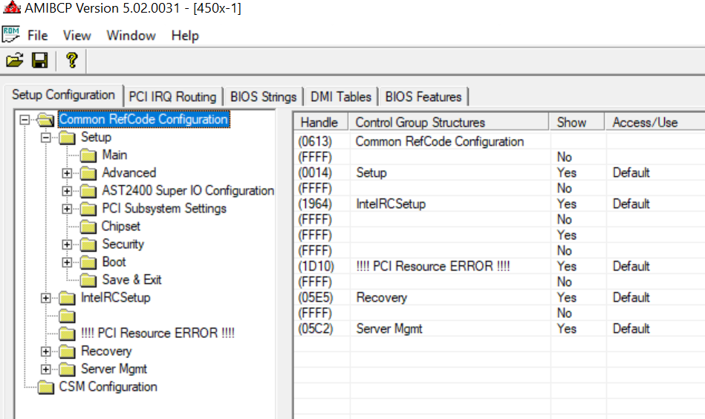
Task: Click the Open file toolbar icon
Action: 15,60
